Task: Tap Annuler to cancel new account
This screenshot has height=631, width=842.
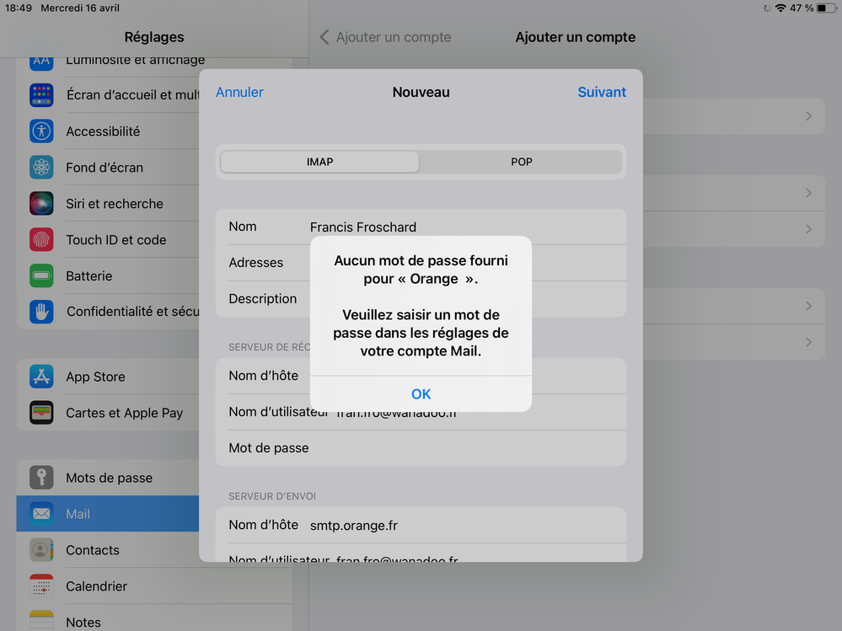Action: click(239, 92)
